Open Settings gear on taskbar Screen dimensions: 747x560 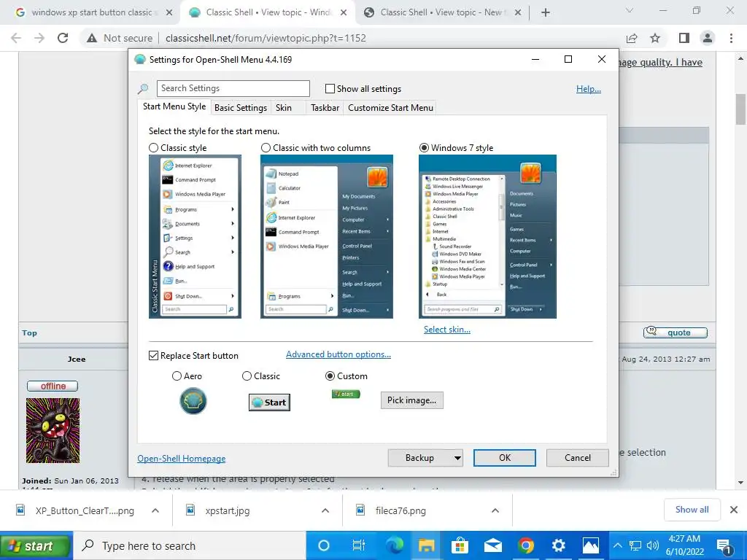[x=558, y=545]
